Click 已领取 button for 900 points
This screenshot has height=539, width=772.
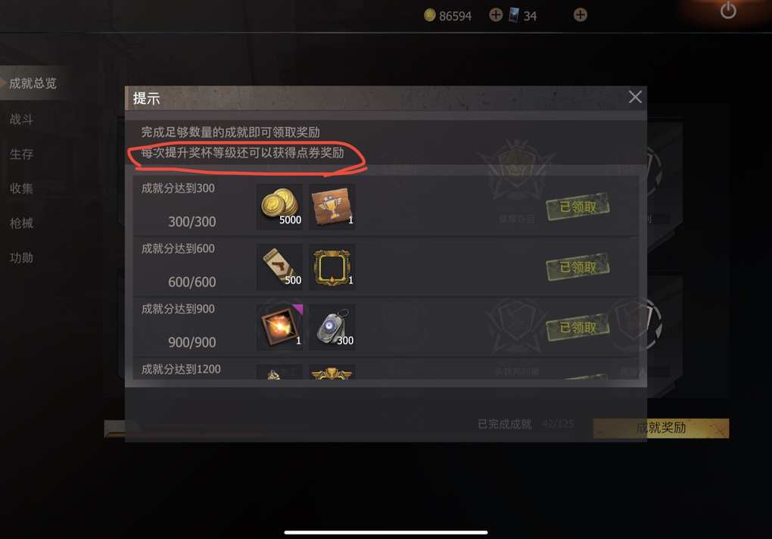pos(578,327)
